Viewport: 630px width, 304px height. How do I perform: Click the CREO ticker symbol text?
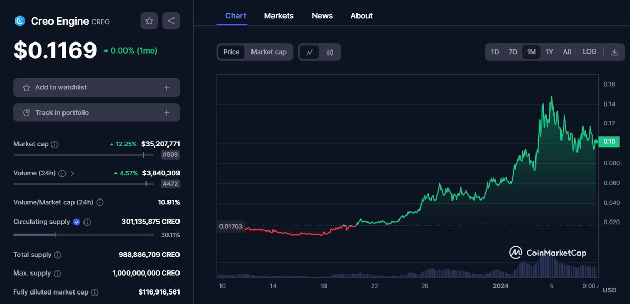click(101, 22)
